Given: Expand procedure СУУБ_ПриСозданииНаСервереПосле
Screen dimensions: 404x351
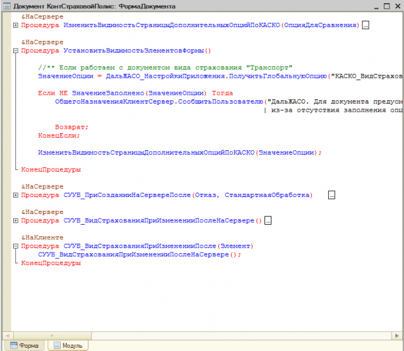Looking at the screenshot, I should point(16,195).
